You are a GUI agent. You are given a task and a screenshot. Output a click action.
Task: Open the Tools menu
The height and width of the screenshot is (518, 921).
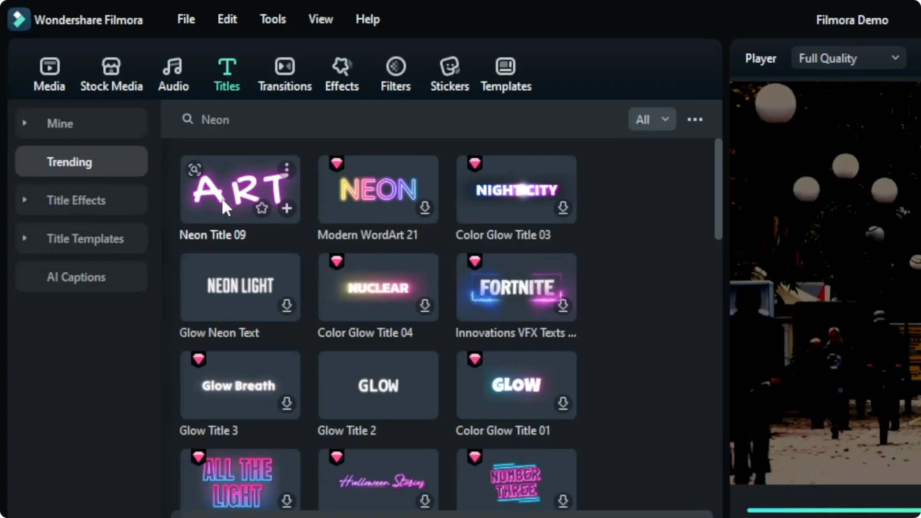coord(272,19)
